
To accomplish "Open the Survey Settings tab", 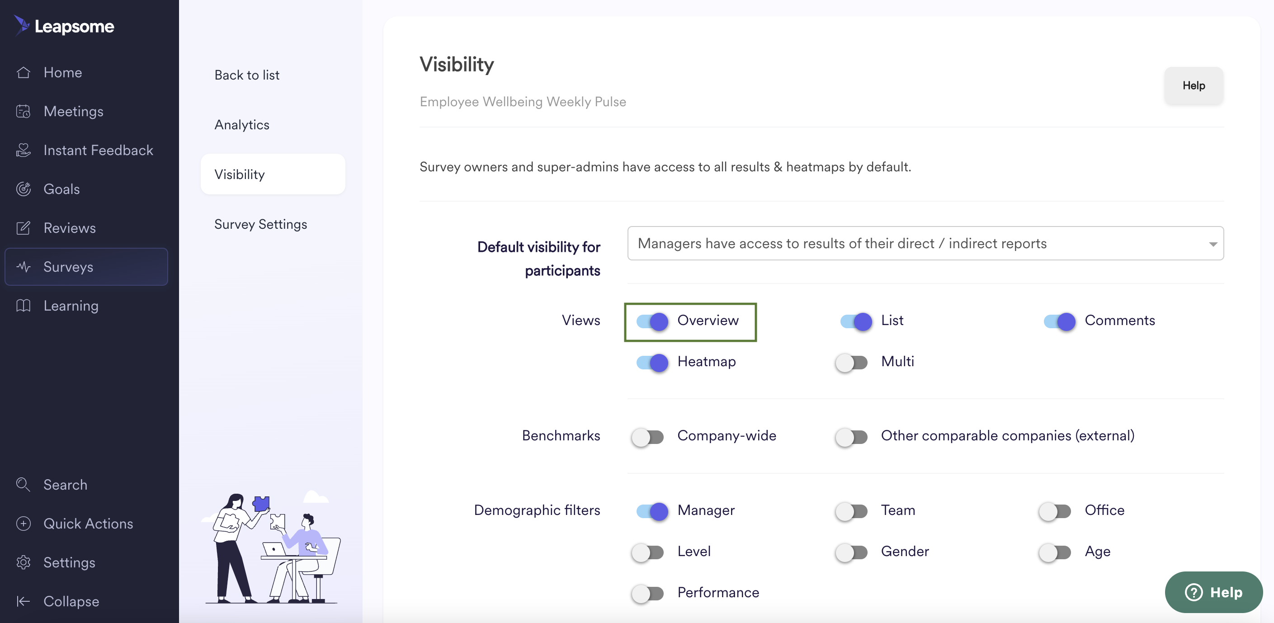I will pyautogui.click(x=261, y=224).
